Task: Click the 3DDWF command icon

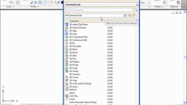Action: (67, 90)
